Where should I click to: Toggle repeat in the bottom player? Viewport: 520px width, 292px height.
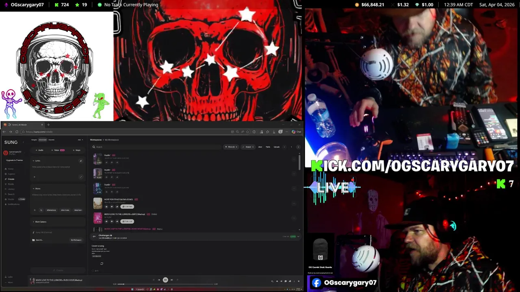[x=178, y=280]
